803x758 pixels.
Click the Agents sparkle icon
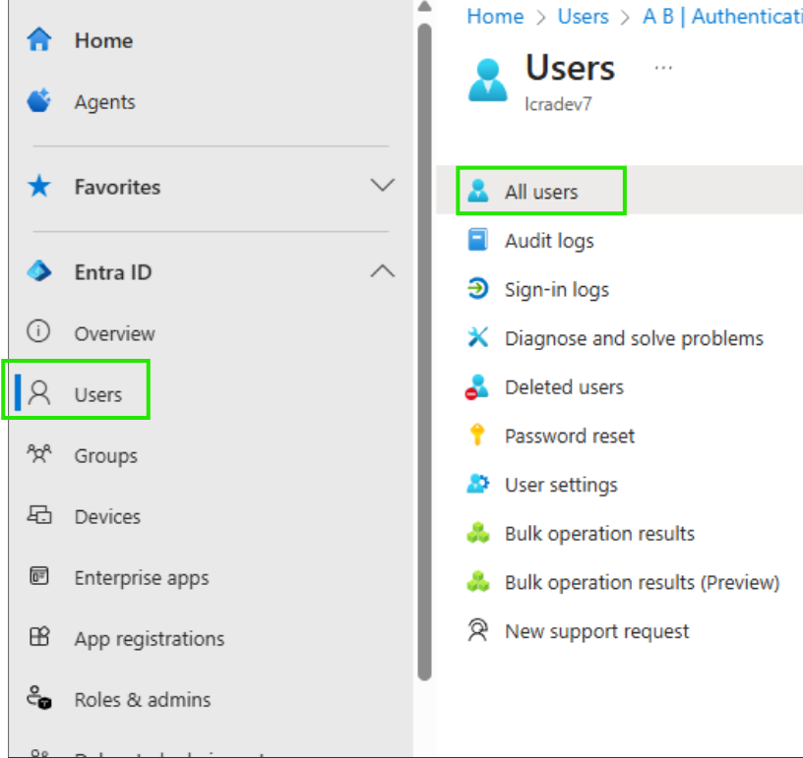pos(39,100)
